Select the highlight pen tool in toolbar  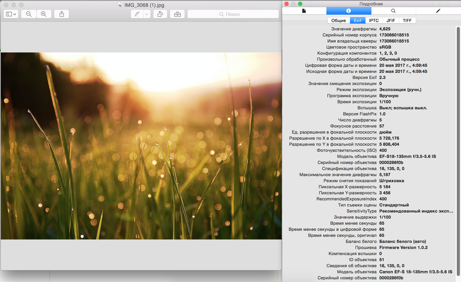136,14
